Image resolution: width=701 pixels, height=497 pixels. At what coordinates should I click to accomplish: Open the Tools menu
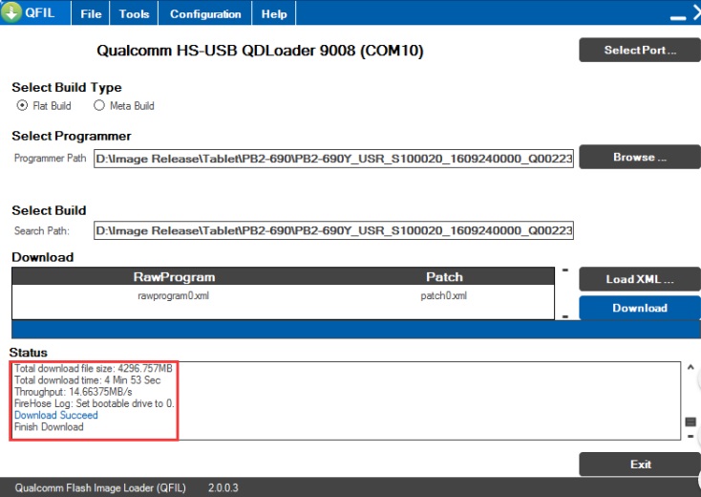click(134, 14)
